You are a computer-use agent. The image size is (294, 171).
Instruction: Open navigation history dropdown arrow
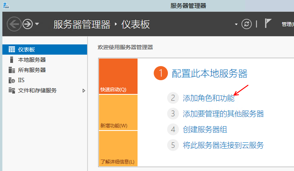coord(37,24)
